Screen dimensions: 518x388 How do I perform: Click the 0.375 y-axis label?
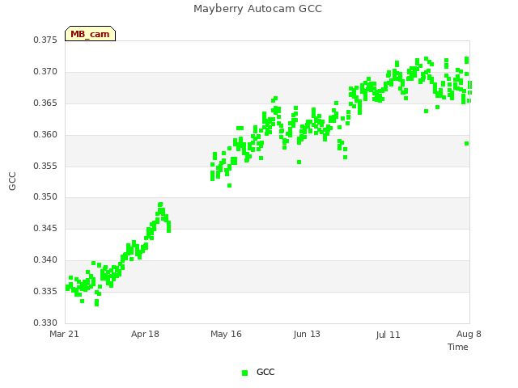pos(45,40)
